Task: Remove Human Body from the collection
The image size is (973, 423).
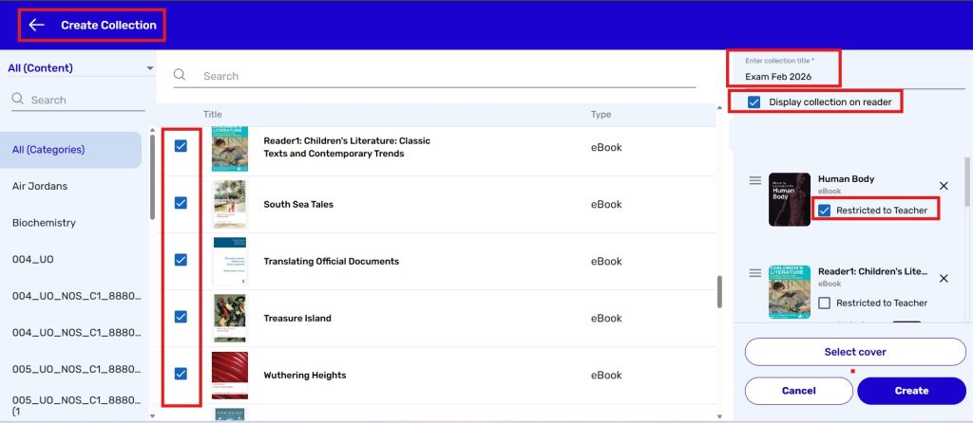Action: point(944,186)
